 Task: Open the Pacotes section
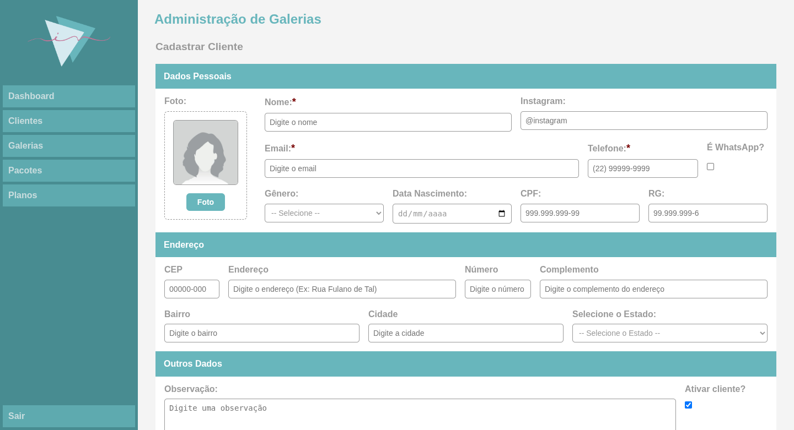point(69,171)
